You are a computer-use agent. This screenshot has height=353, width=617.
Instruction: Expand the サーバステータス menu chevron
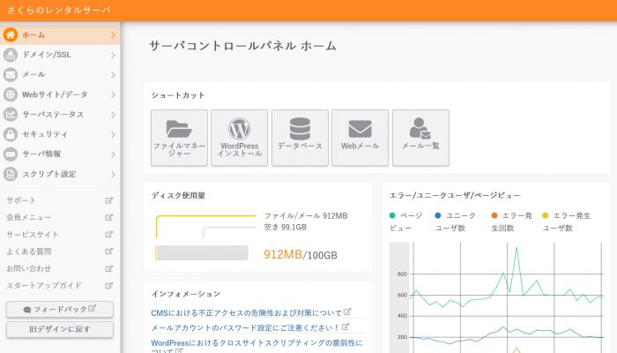(x=114, y=115)
